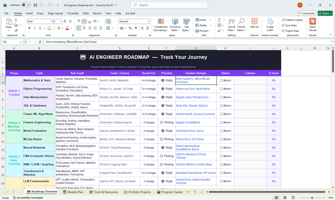335x200 pixels.
Task: Open Cell Styles gallery
Action: pos(186,25)
